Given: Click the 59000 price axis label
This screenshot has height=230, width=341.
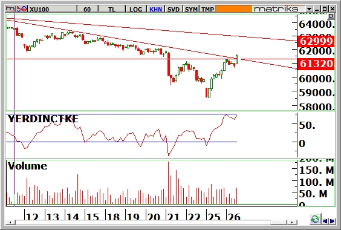Looking at the screenshot, I should click(317, 93).
